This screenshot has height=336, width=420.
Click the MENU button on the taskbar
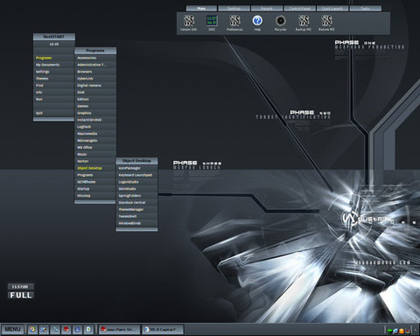click(12, 329)
